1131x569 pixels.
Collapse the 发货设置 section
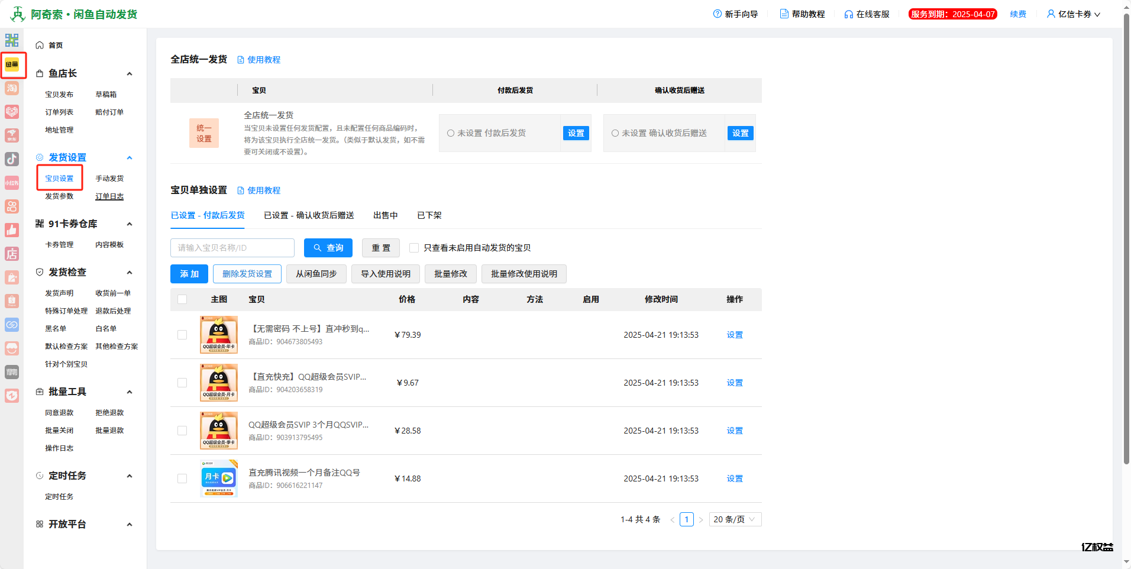[x=130, y=157]
